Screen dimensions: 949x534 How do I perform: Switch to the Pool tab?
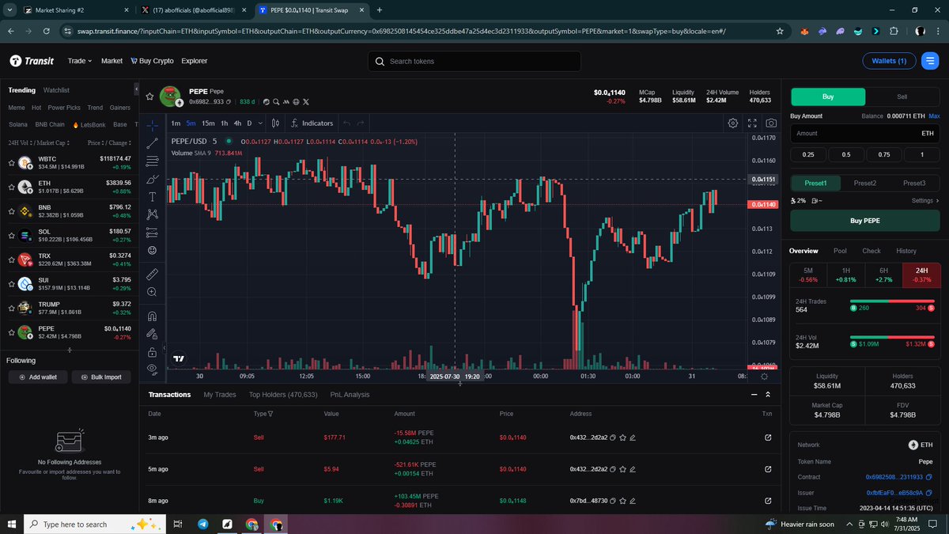840,251
